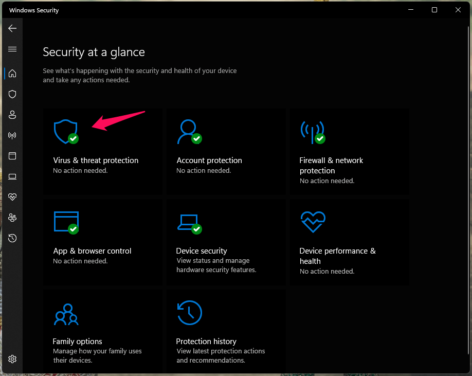This screenshot has height=376, width=472.
Task: Open the App & browser control tile
Action: (x=102, y=242)
